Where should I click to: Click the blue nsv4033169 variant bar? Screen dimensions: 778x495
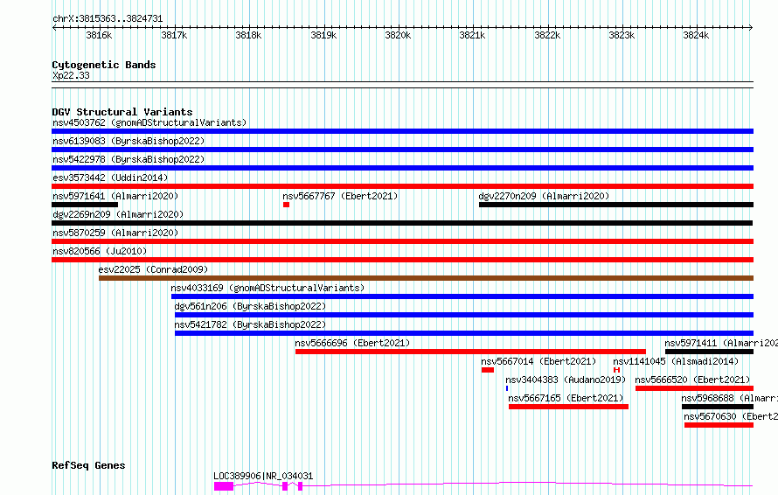tap(462, 296)
